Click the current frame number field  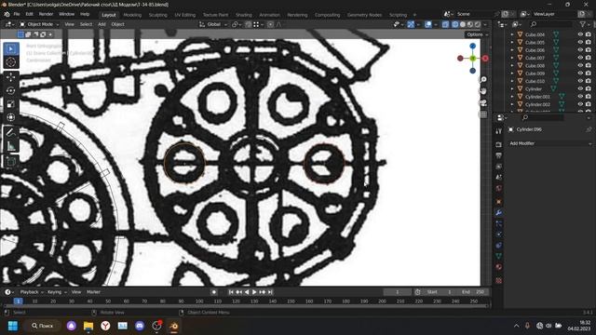[398, 292]
